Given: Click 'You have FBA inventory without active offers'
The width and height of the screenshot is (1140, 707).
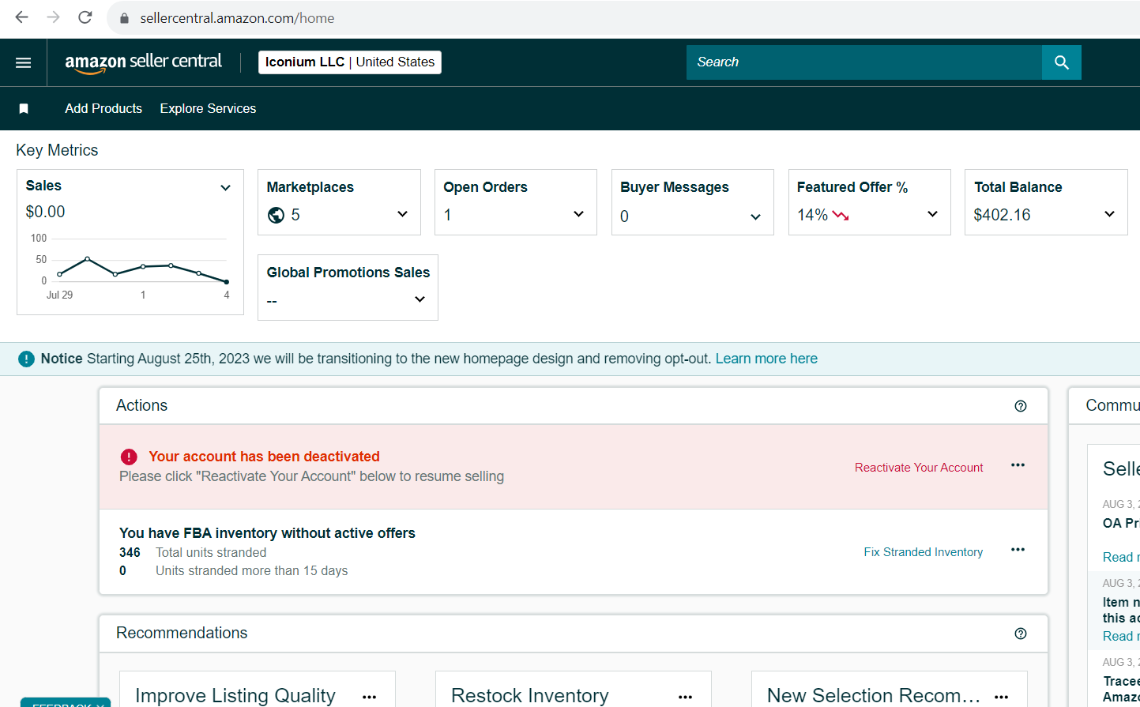Looking at the screenshot, I should pyautogui.click(x=267, y=533).
